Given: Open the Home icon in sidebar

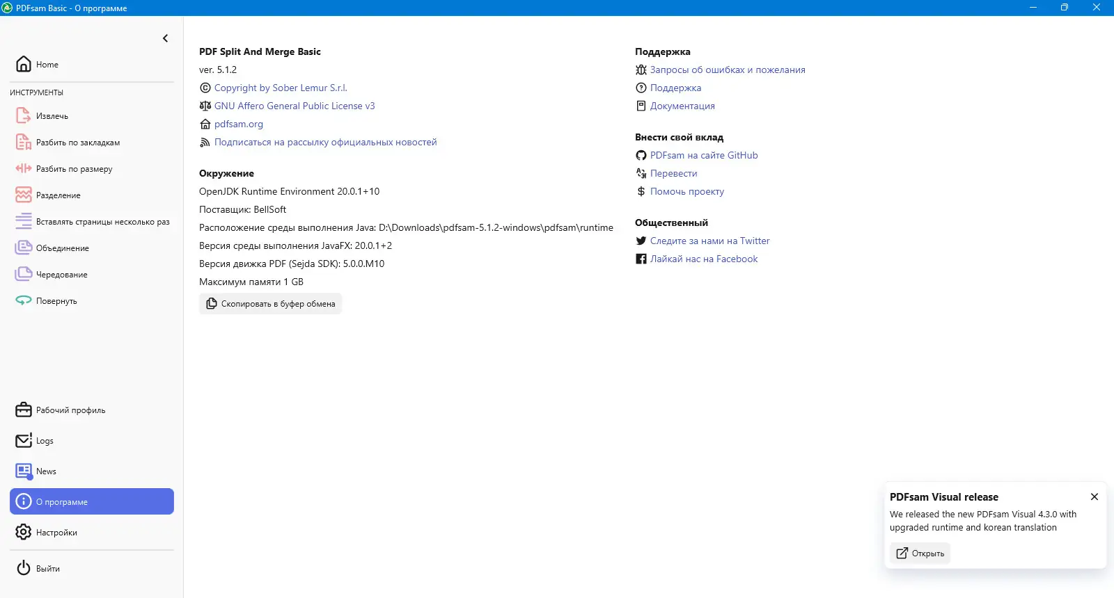Looking at the screenshot, I should click(24, 64).
